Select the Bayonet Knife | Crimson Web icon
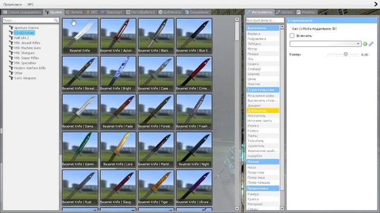 [194, 74]
